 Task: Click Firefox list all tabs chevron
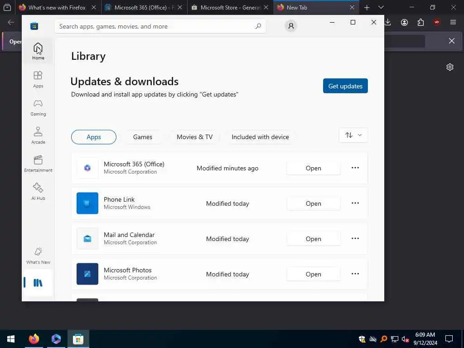[381, 7]
